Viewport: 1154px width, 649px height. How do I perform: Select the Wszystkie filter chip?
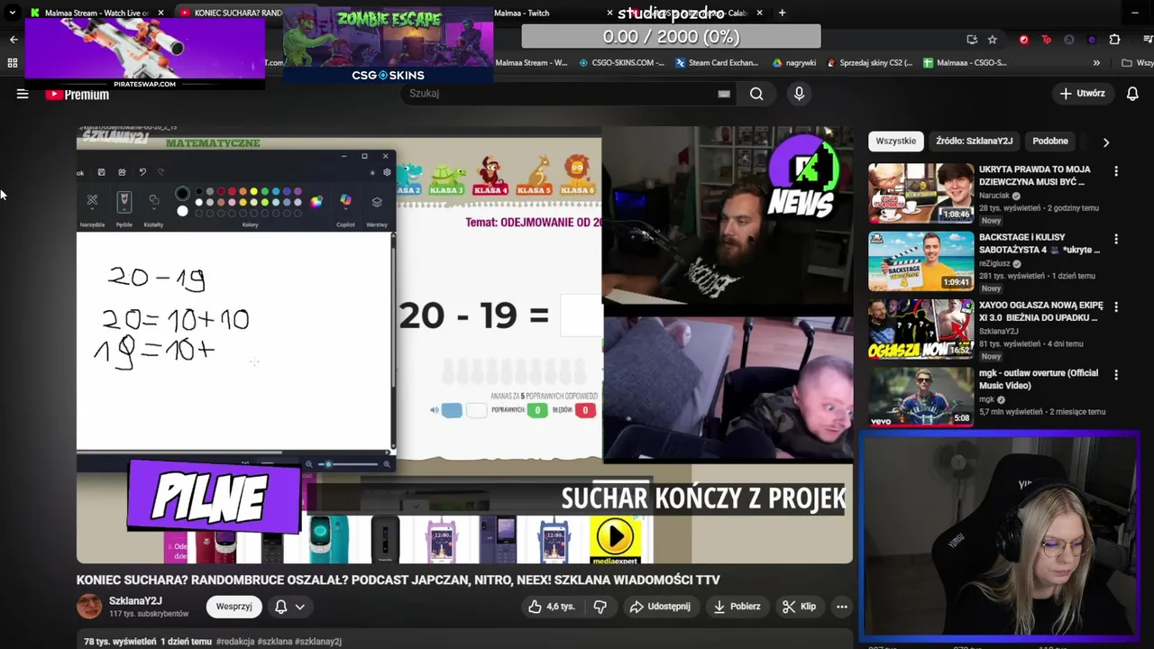(x=895, y=141)
